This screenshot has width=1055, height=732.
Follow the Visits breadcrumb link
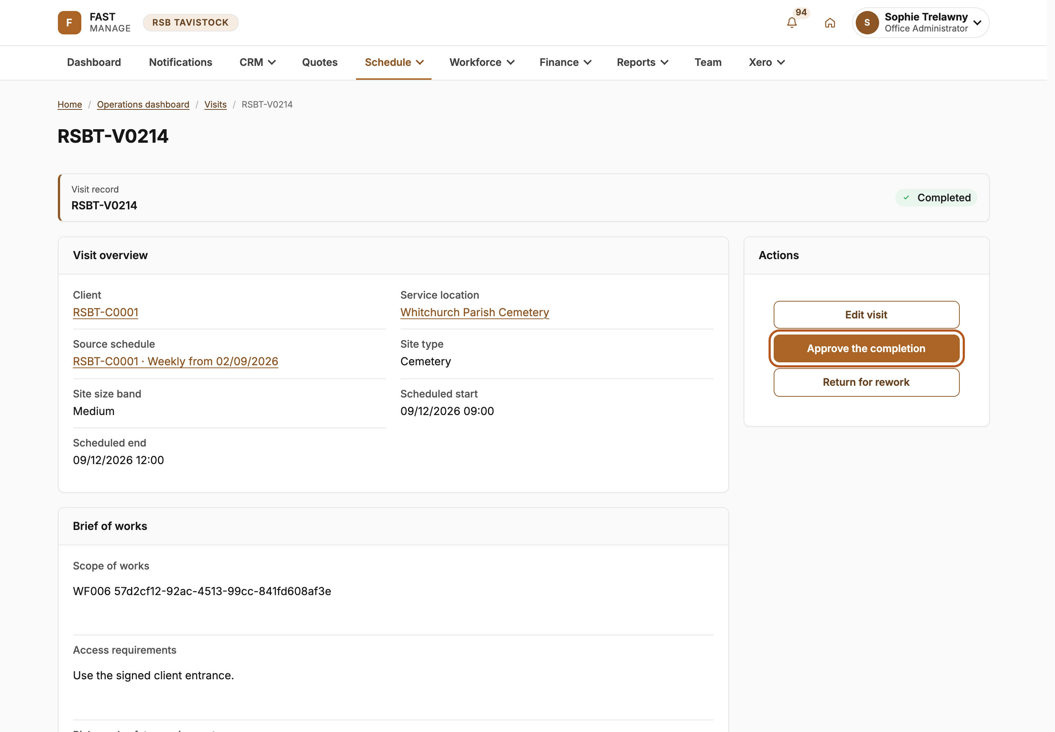(215, 105)
